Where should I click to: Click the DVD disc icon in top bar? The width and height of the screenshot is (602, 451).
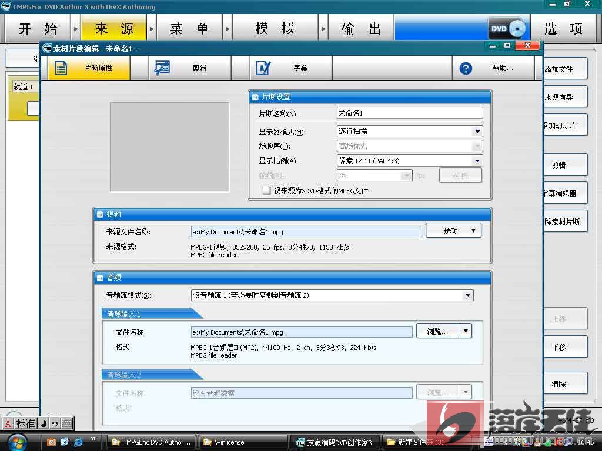(507, 28)
